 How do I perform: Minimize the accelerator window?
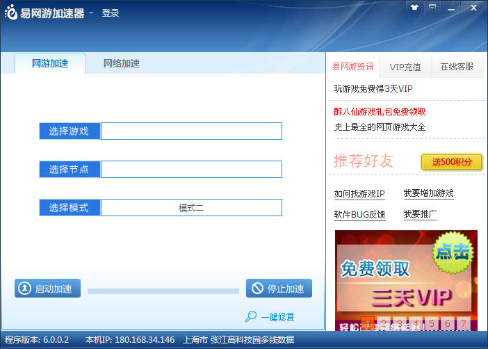(451, 8)
